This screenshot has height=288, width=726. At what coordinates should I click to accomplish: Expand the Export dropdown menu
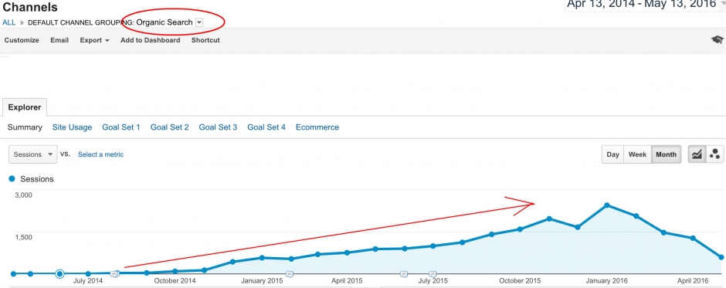point(94,40)
